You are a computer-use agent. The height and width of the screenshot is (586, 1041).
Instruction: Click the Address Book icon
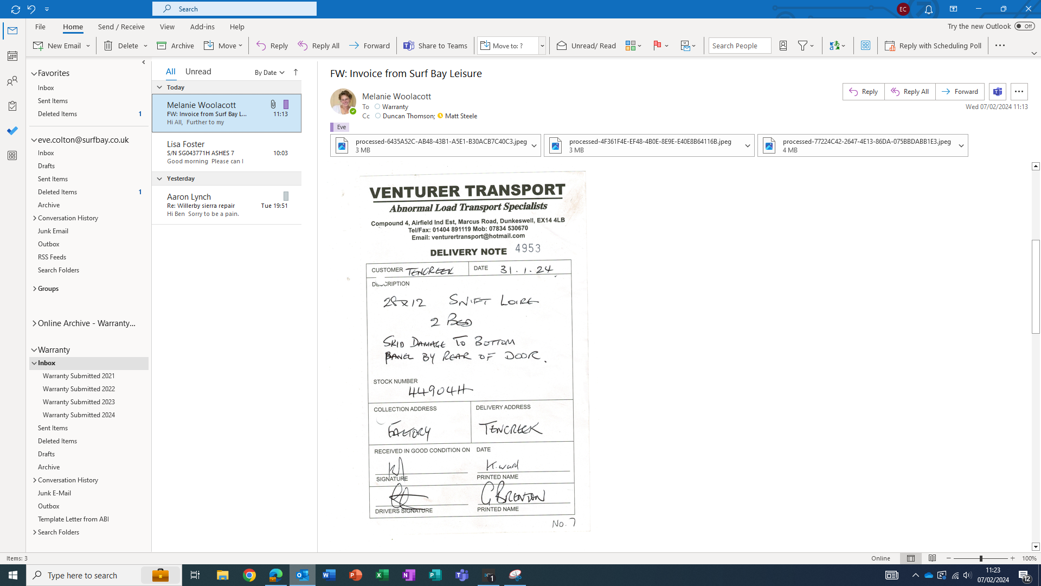(783, 46)
